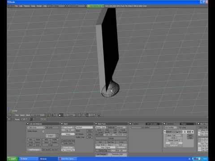Collapse the Modifiers panel with its triangle
The width and height of the screenshot is (215, 161).
pos(164,124)
